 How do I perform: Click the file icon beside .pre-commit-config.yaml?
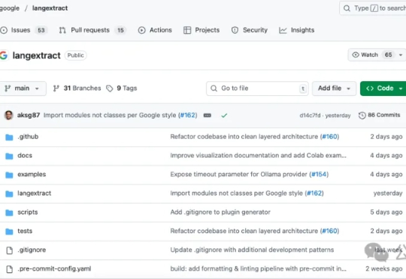pyautogui.click(x=9, y=269)
